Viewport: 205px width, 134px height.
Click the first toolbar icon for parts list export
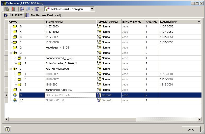pyautogui.click(x=6, y=9)
